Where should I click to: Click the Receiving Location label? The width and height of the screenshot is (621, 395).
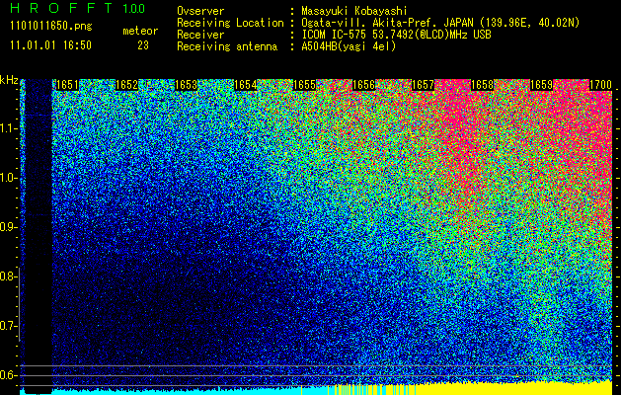[230, 24]
